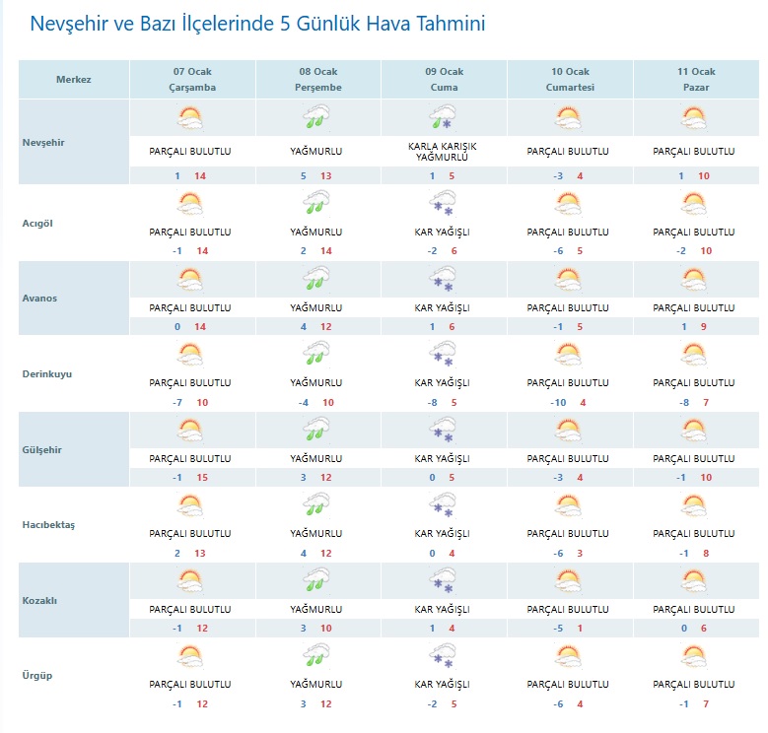
Task: Click Ürgüp partly cloudy icon for 07 Ocak
Action: pyautogui.click(x=189, y=656)
